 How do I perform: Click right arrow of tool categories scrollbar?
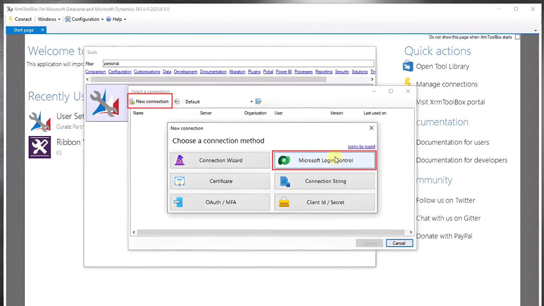tap(372, 79)
